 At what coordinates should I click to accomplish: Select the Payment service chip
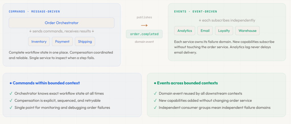pyautogui.click(x=62, y=42)
